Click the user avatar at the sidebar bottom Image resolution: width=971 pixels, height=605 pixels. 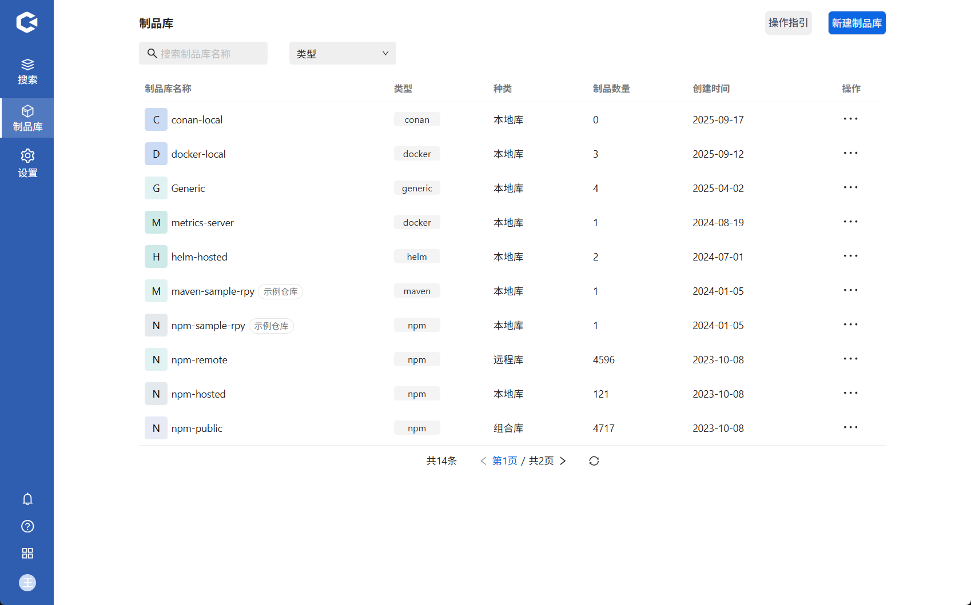[27, 583]
